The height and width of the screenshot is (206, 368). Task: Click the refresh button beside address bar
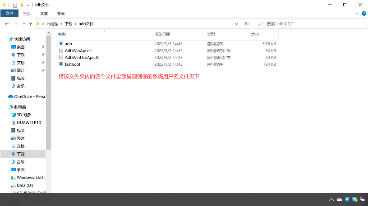(247, 23)
